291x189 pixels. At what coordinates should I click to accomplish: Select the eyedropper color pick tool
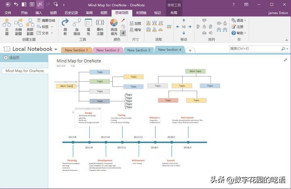(x=123, y=21)
